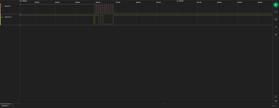
Task: Click the D1 channel index tag
Action: [2, 6]
